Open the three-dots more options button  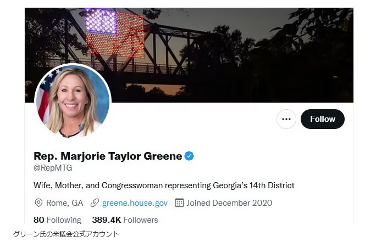pos(286,119)
